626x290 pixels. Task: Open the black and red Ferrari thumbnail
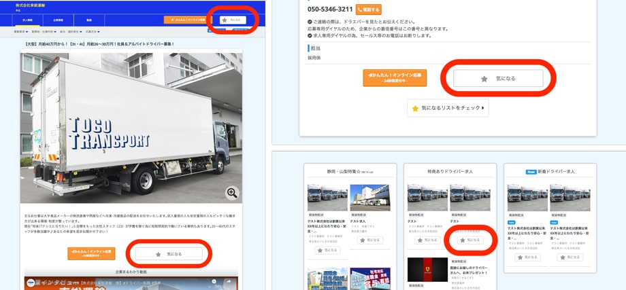coord(427,269)
